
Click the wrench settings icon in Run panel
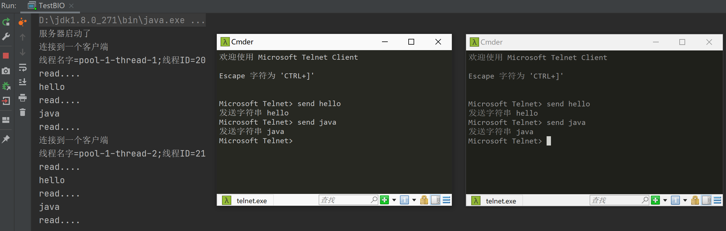coord(6,37)
